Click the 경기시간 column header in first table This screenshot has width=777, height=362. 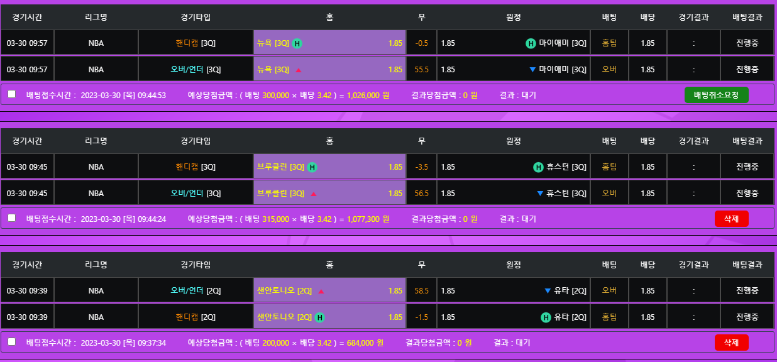point(27,17)
